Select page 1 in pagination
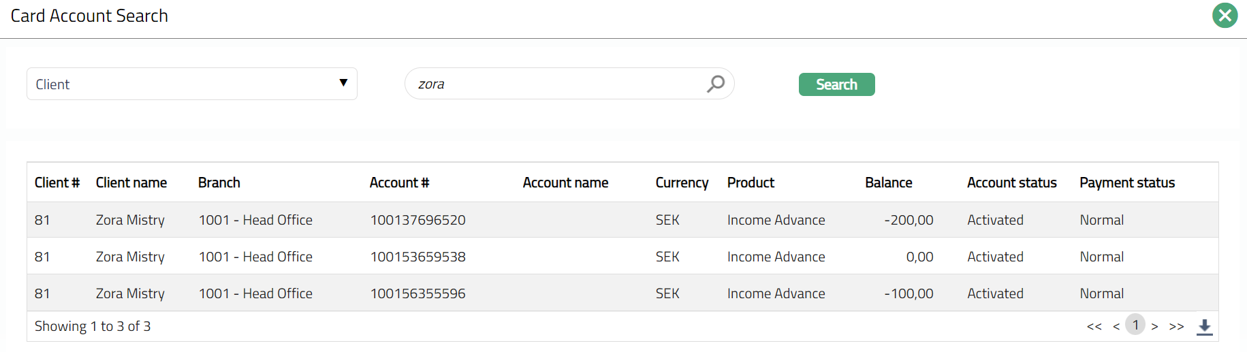This screenshot has width=1247, height=352. (1135, 325)
